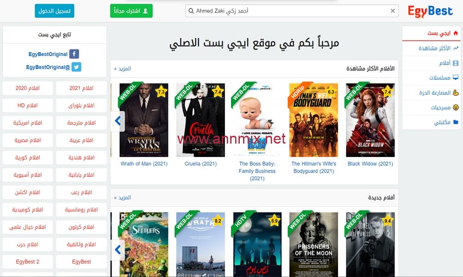The width and height of the screenshot is (463, 277).
Task: Open the wrestling المصارعة الحرة menu item
Action: [x=431, y=93]
